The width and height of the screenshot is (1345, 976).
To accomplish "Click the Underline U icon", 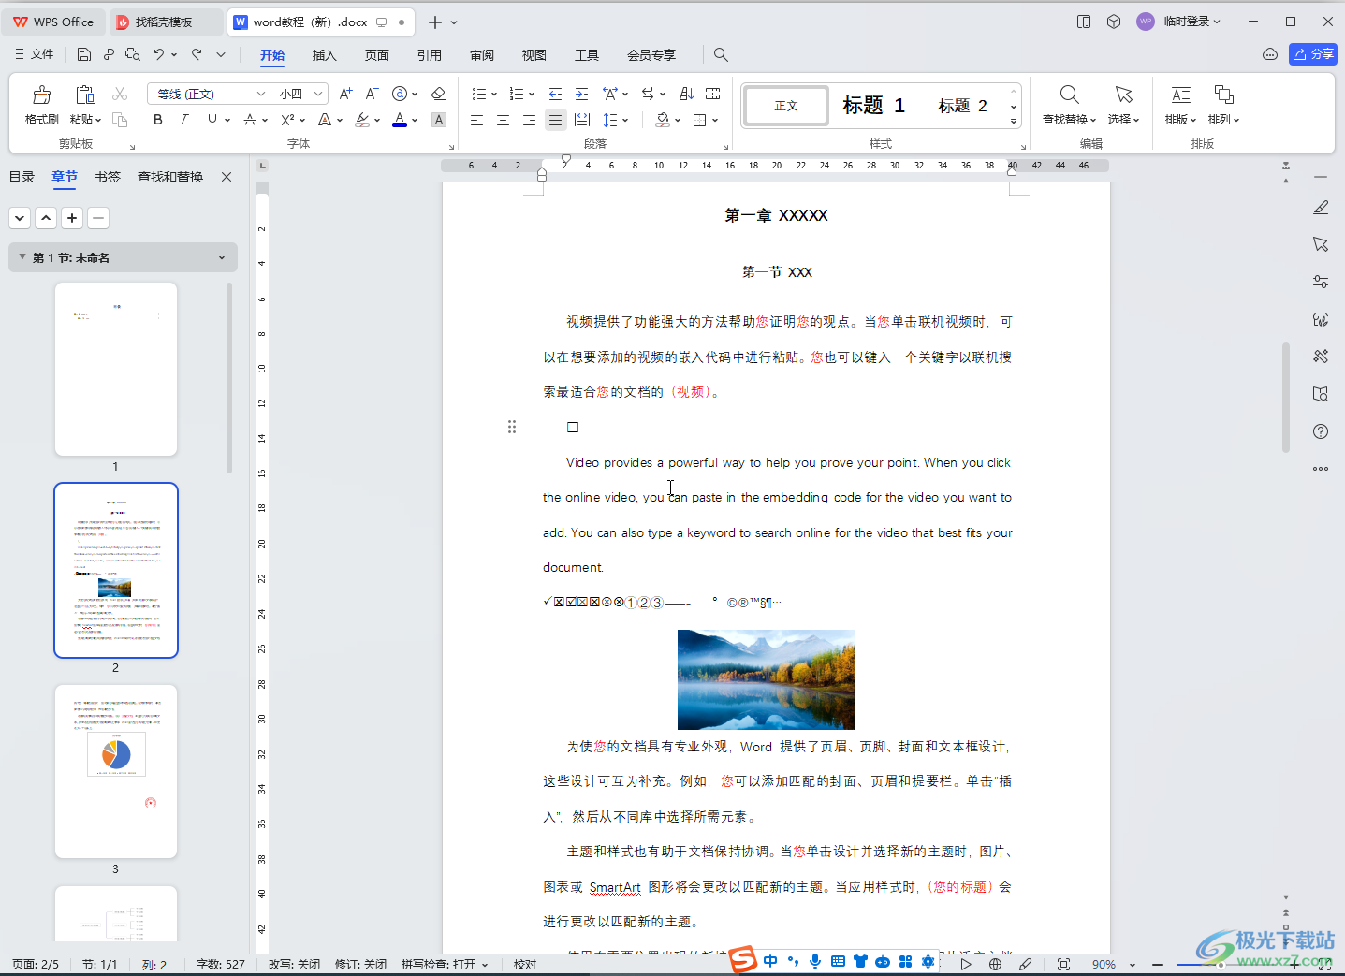I will point(212,120).
